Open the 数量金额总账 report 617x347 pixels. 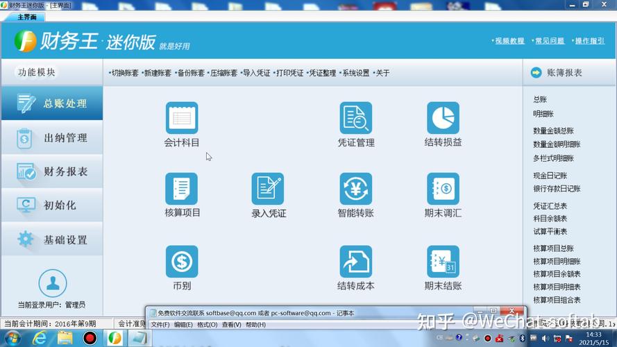[x=553, y=130]
